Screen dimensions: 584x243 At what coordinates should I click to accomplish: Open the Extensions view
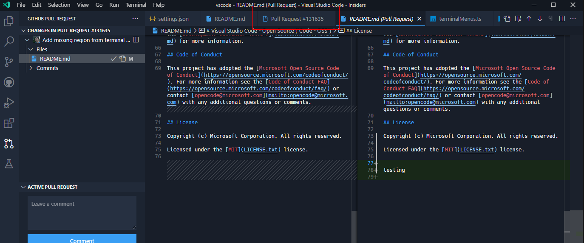point(9,123)
